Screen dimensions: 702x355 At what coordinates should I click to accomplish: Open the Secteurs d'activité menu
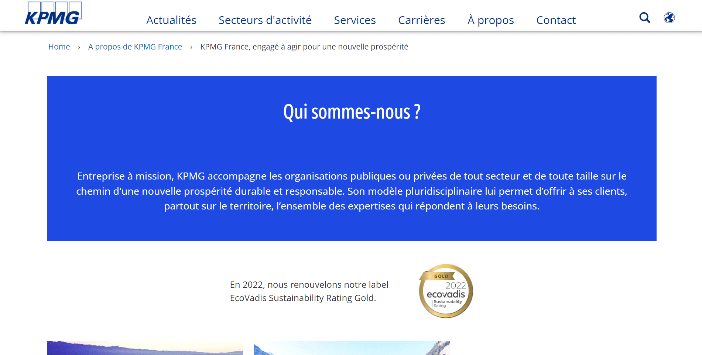tap(265, 20)
